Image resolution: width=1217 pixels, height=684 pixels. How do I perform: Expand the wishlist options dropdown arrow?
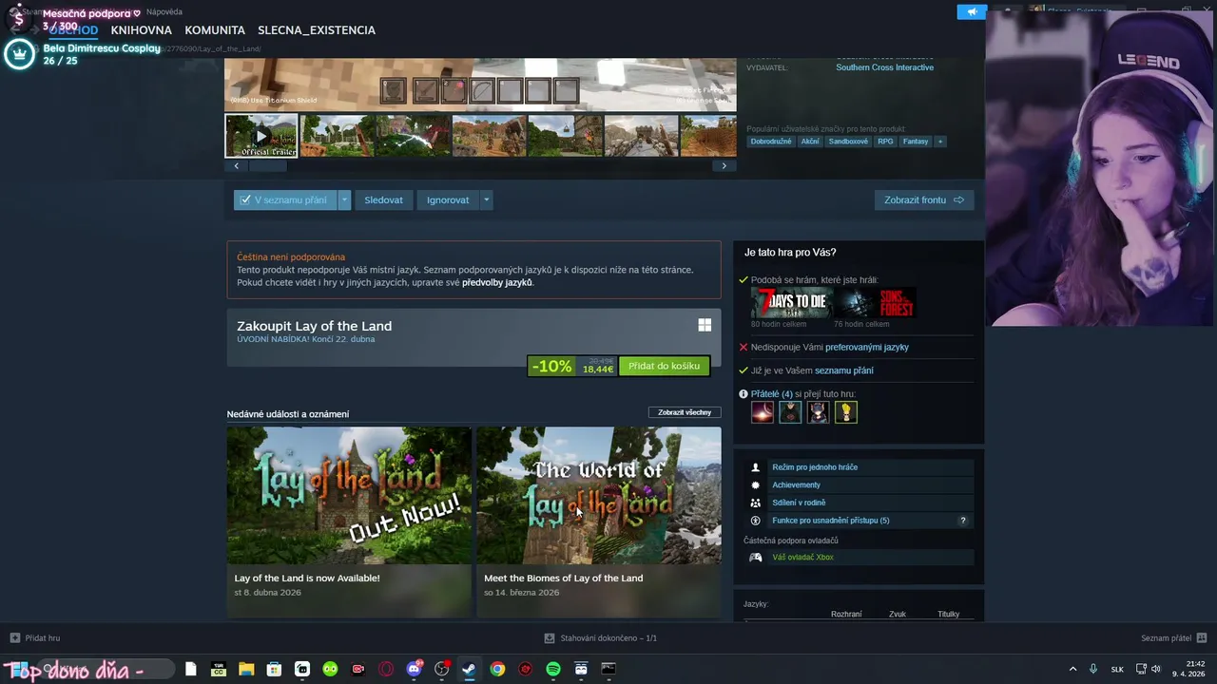click(344, 199)
